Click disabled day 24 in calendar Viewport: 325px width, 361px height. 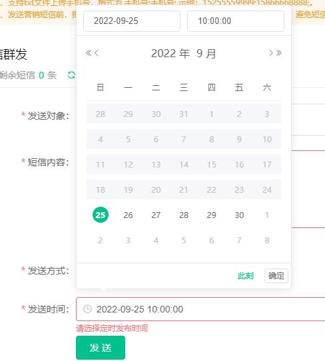pos(267,189)
